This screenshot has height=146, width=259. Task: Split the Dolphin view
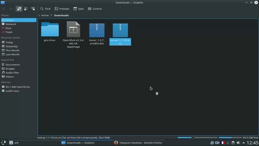79,9
